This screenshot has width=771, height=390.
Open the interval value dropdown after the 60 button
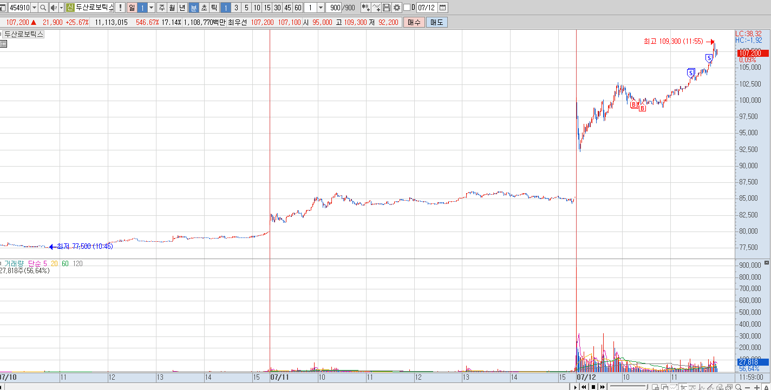coord(321,8)
